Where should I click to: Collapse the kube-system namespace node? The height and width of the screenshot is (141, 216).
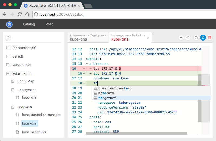(8, 74)
